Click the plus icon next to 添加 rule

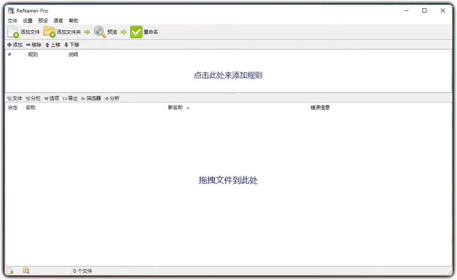(9, 45)
